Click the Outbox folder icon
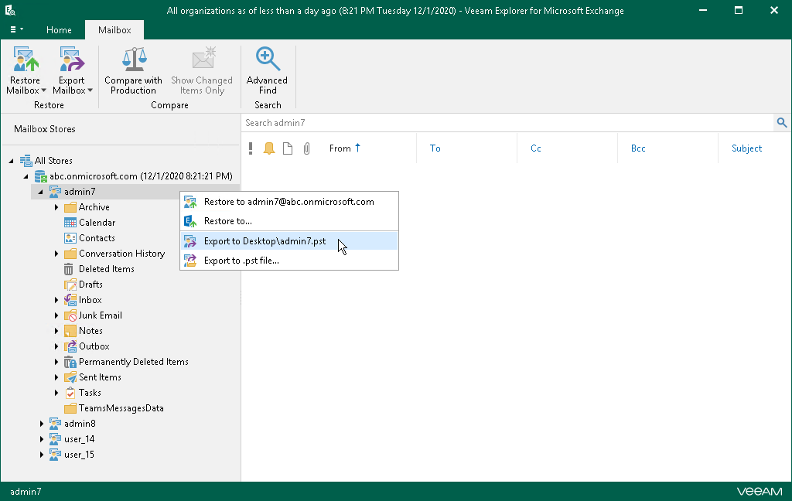Image resolution: width=792 pixels, height=501 pixels. click(70, 346)
